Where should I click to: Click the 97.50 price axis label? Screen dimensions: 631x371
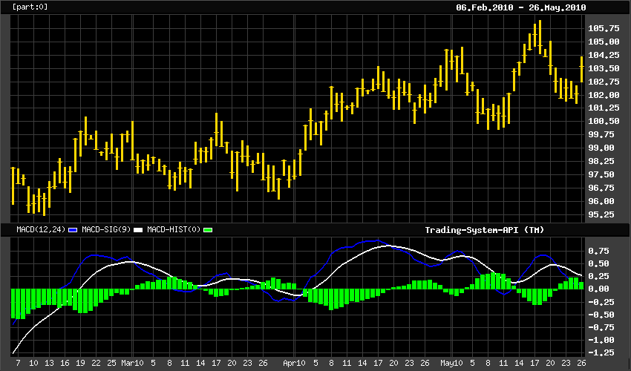pyautogui.click(x=601, y=174)
